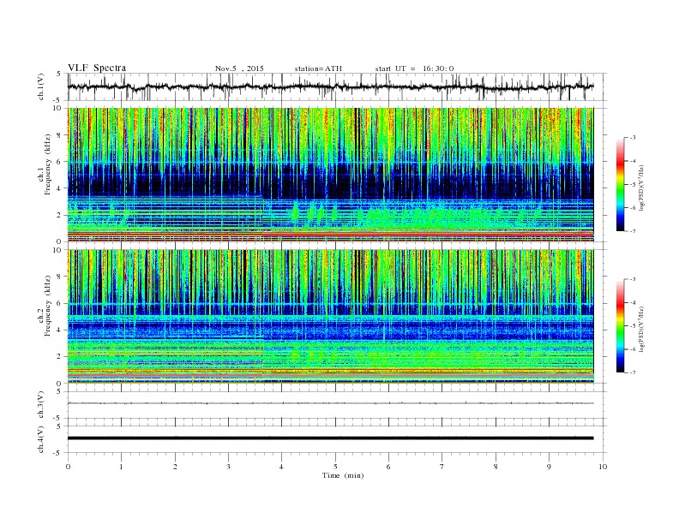Click the "5" volt tick of ch.1(V) axis
679x524 pixels.
click(58, 74)
